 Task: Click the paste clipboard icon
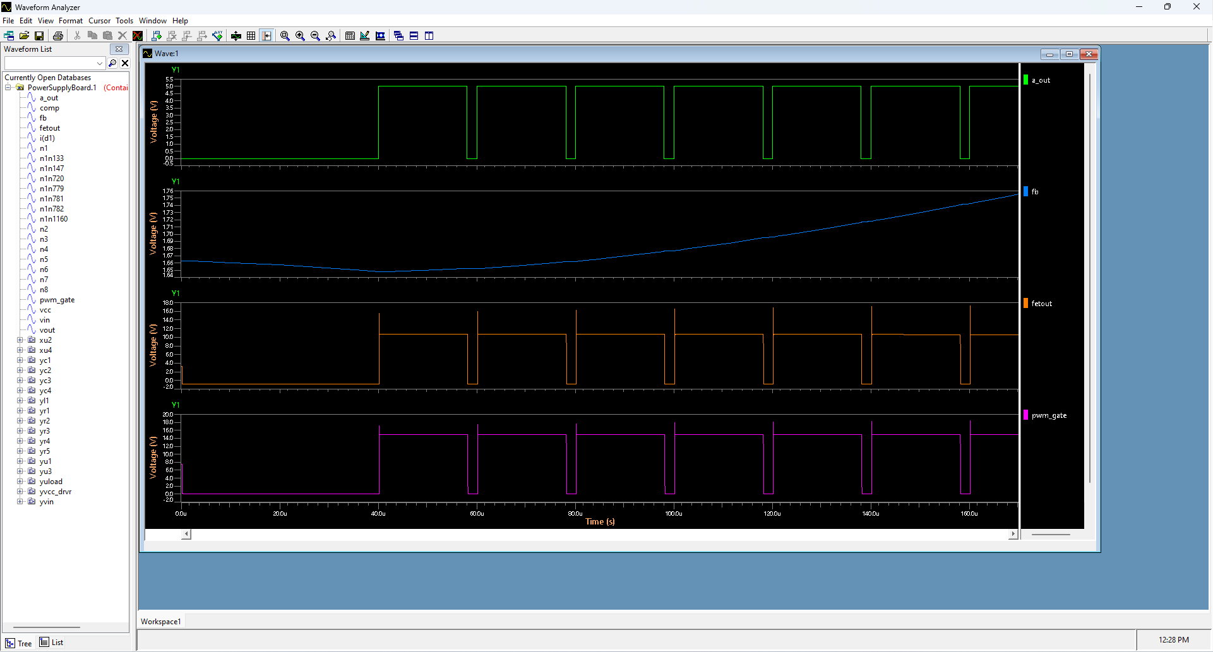click(107, 36)
